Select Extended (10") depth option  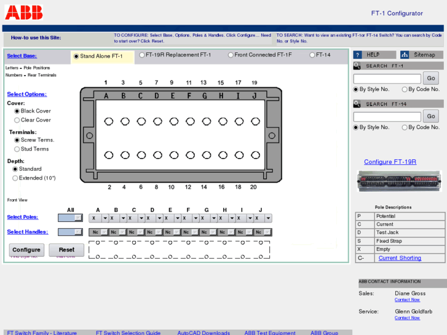click(x=15, y=178)
